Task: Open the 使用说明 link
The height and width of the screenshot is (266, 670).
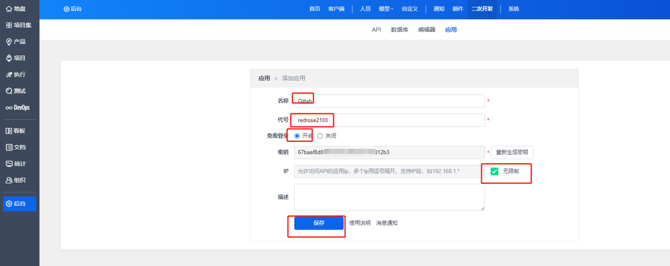Action: pos(360,223)
